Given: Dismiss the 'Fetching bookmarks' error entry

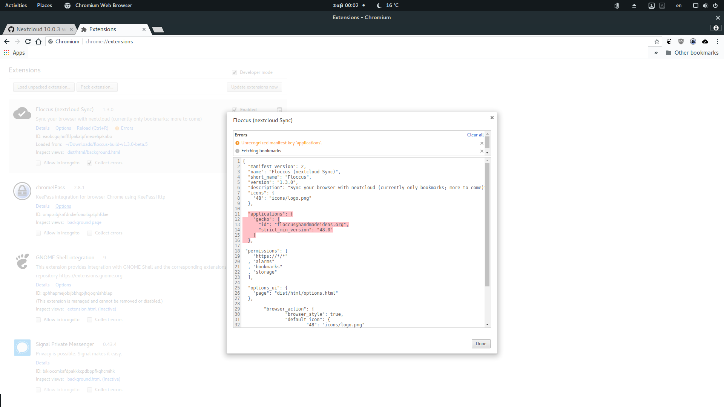Looking at the screenshot, I should (x=482, y=151).
